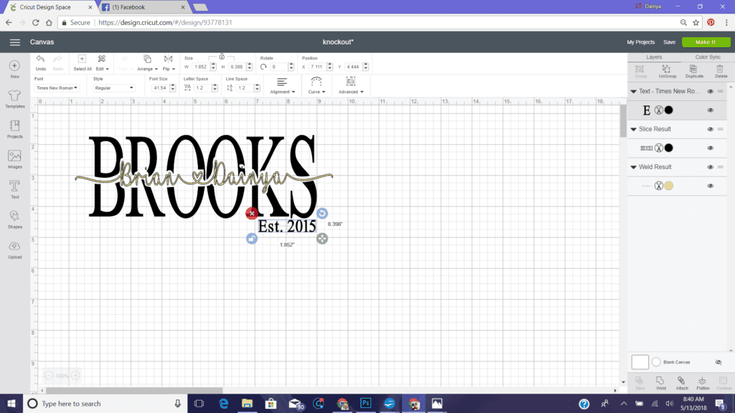This screenshot has height=413, width=735.
Task: Click the UnGroup icon in Layers panel
Action: pos(667,72)
